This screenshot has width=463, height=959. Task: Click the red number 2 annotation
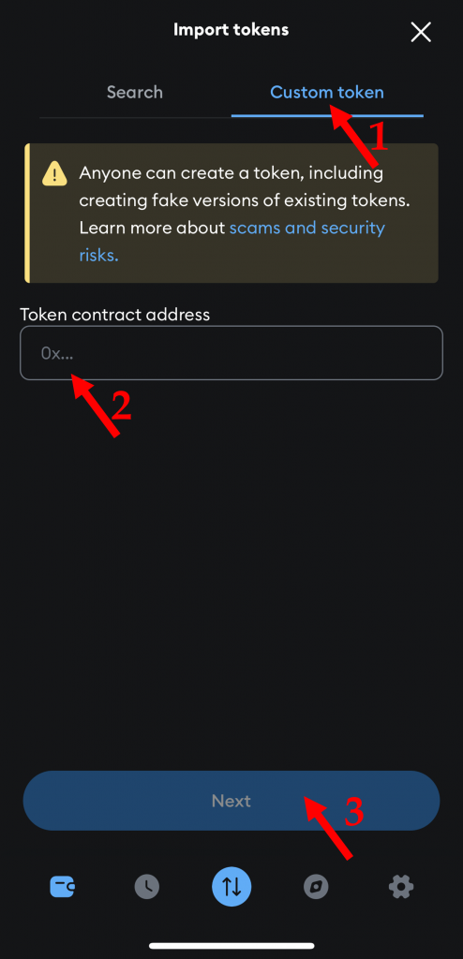click(x=121, y=405)
